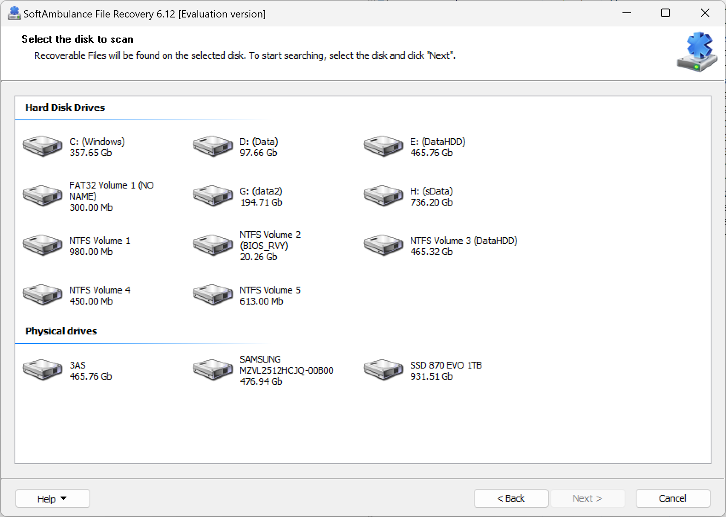
Task: Select the NTFS Volume 4 drive icon
Action: coord(43,295)
